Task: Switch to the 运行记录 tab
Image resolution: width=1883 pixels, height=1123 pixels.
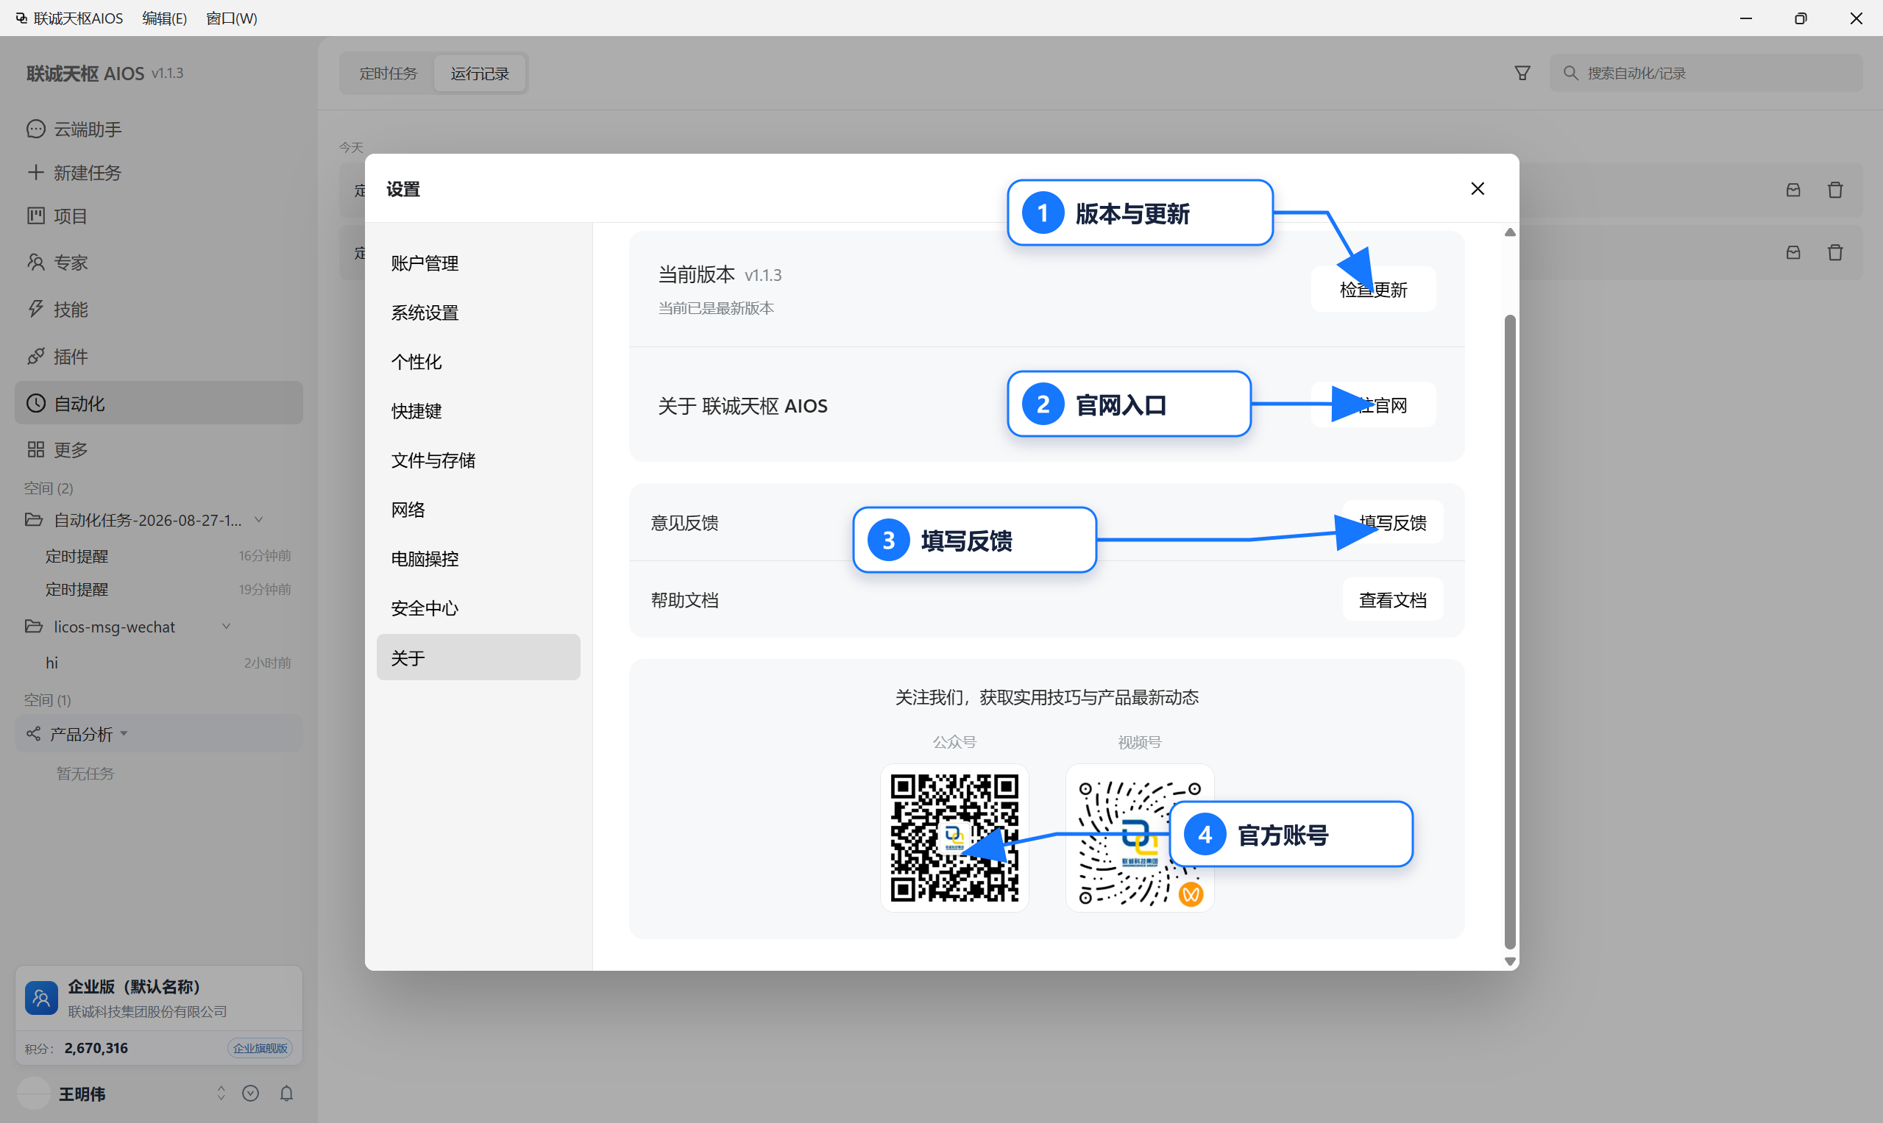Action: click(480, 74)
